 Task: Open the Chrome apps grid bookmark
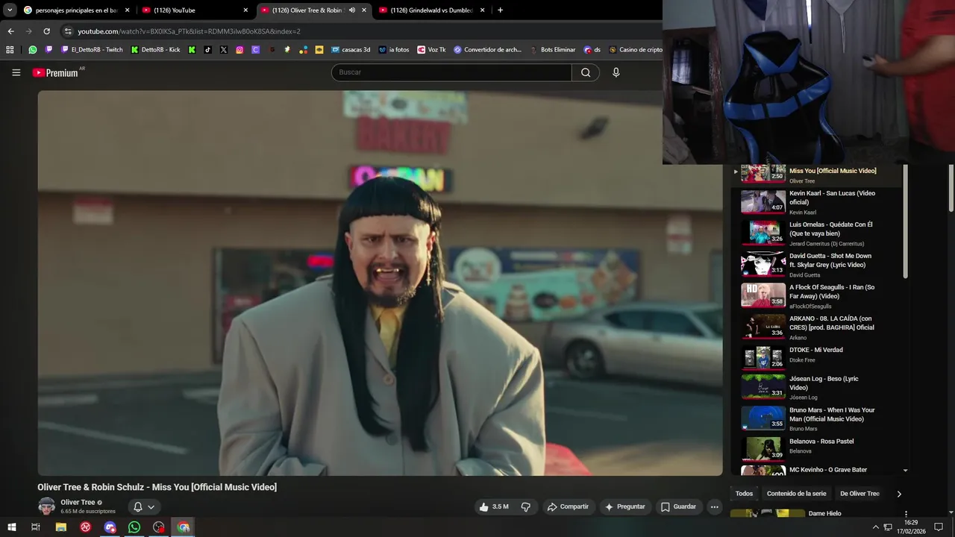pos(10,50)
